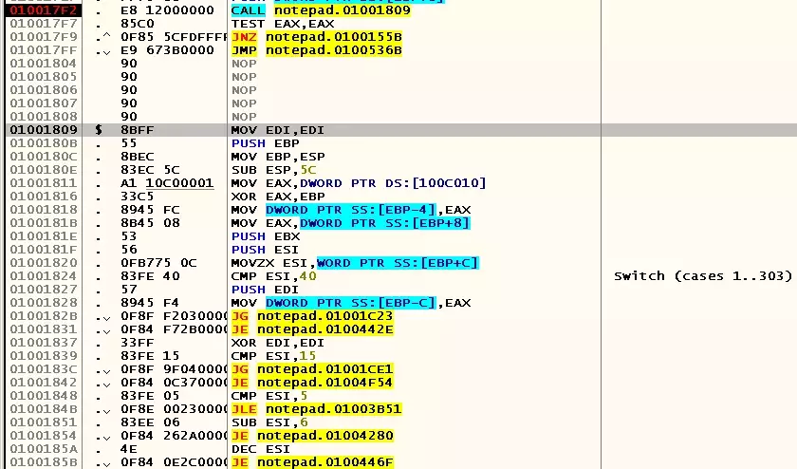
Task: Select MOV EAX,DWORD PTR DS:[100C010]
Action: point(359,183)
